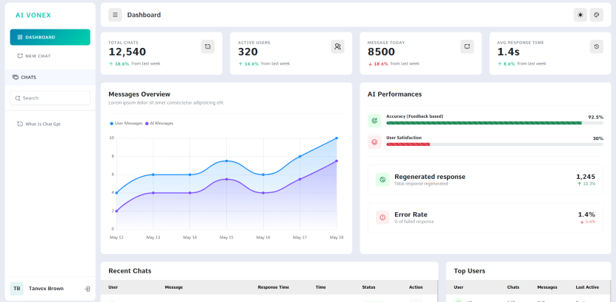Toggle the AI Messages legend series
616x302 pixels.
159,123
